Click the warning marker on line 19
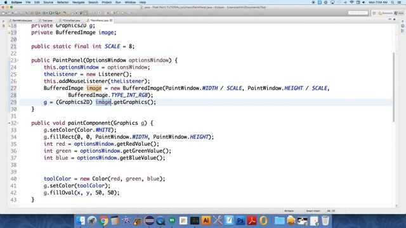This screenshot has height=228, width=406. pos(9,32)
